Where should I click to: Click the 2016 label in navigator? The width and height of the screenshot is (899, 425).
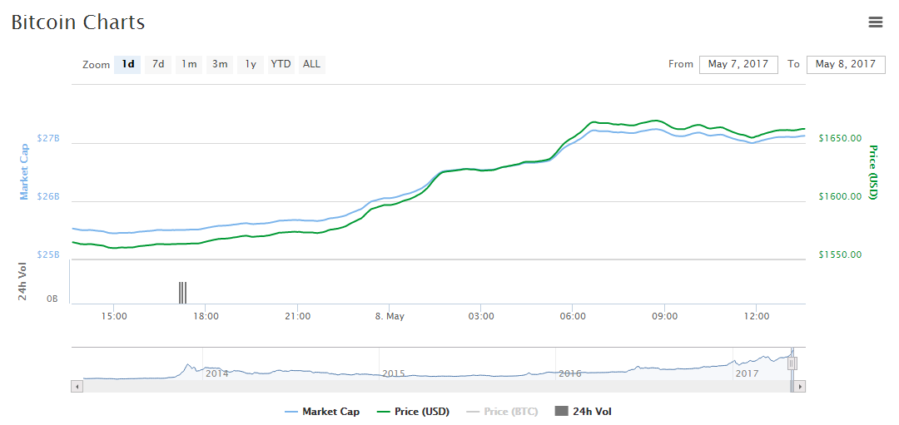pos(570,373)
